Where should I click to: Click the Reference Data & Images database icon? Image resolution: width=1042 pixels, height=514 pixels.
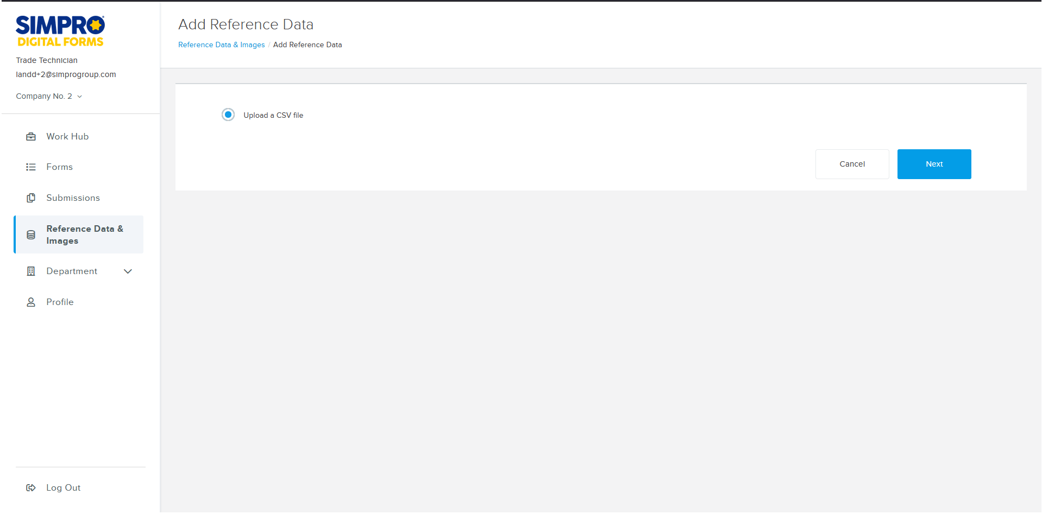(x=31, y=234)
